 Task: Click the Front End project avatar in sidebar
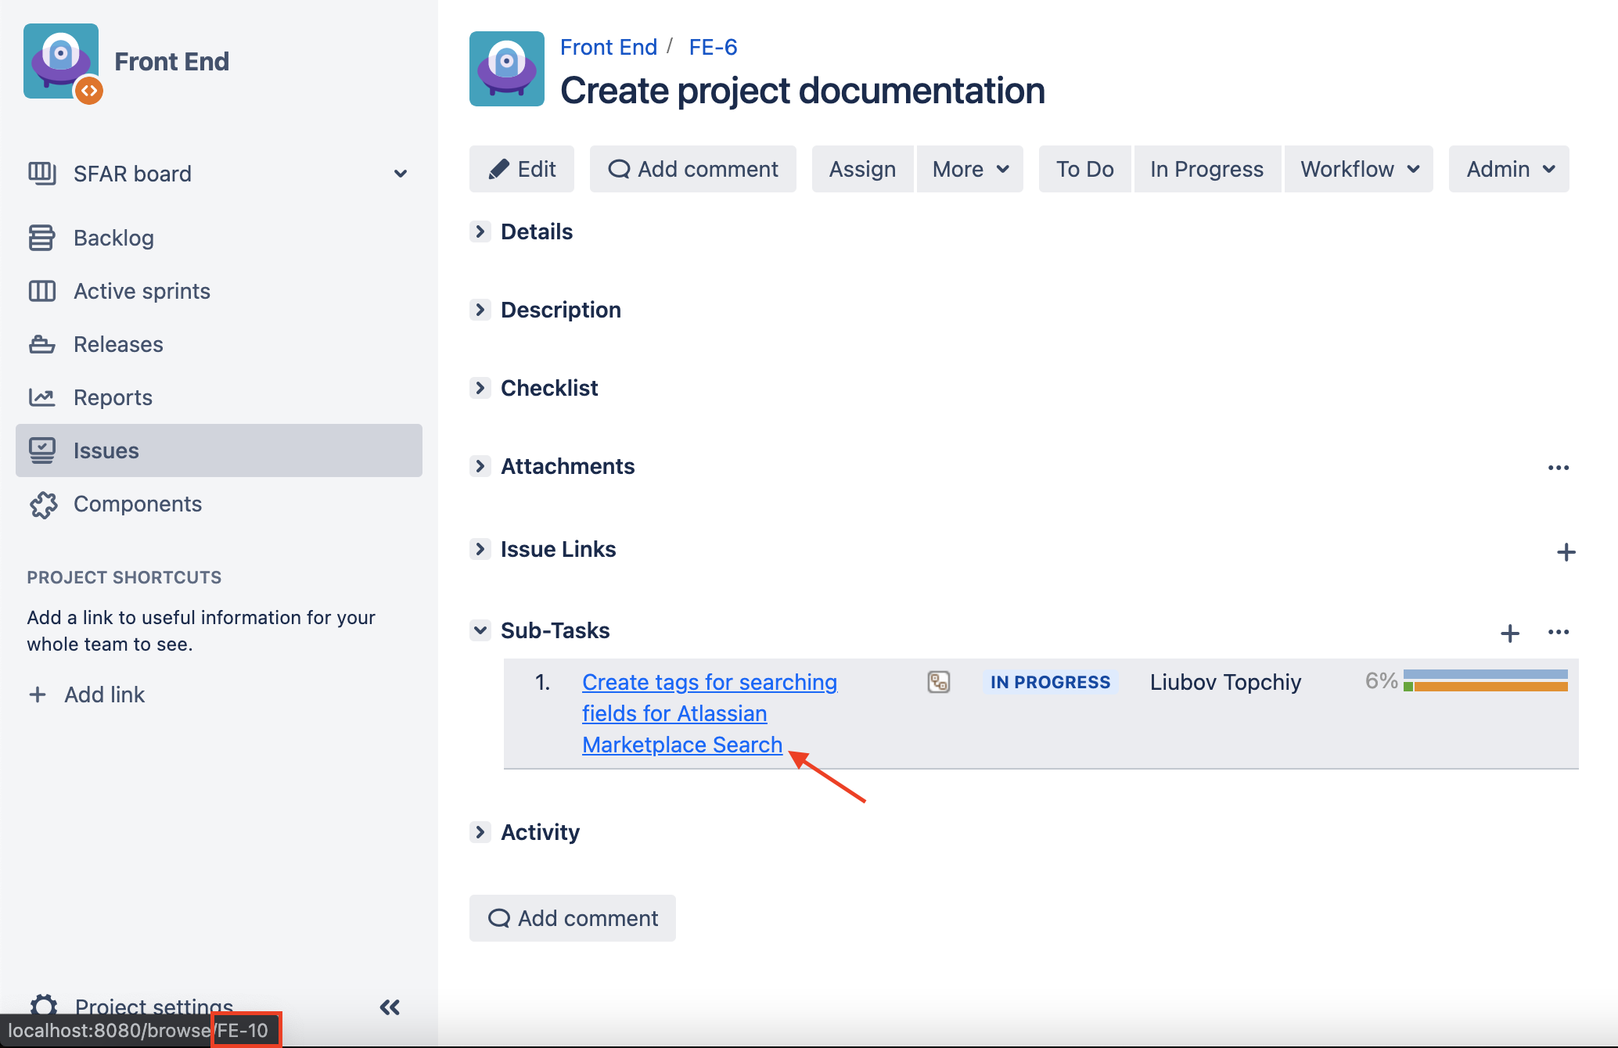(x=61, y=61)
